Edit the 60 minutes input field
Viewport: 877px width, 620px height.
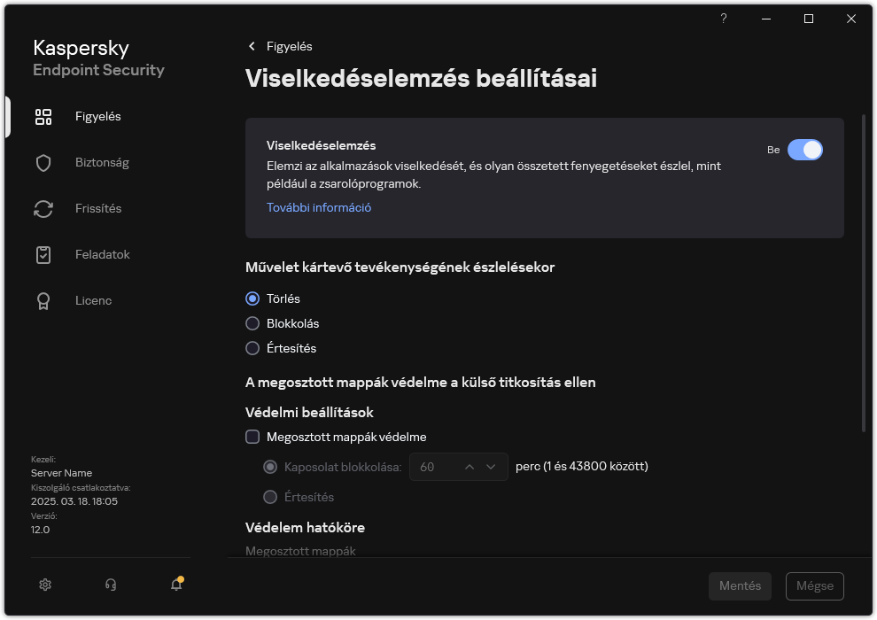click(x=430, y=467)
